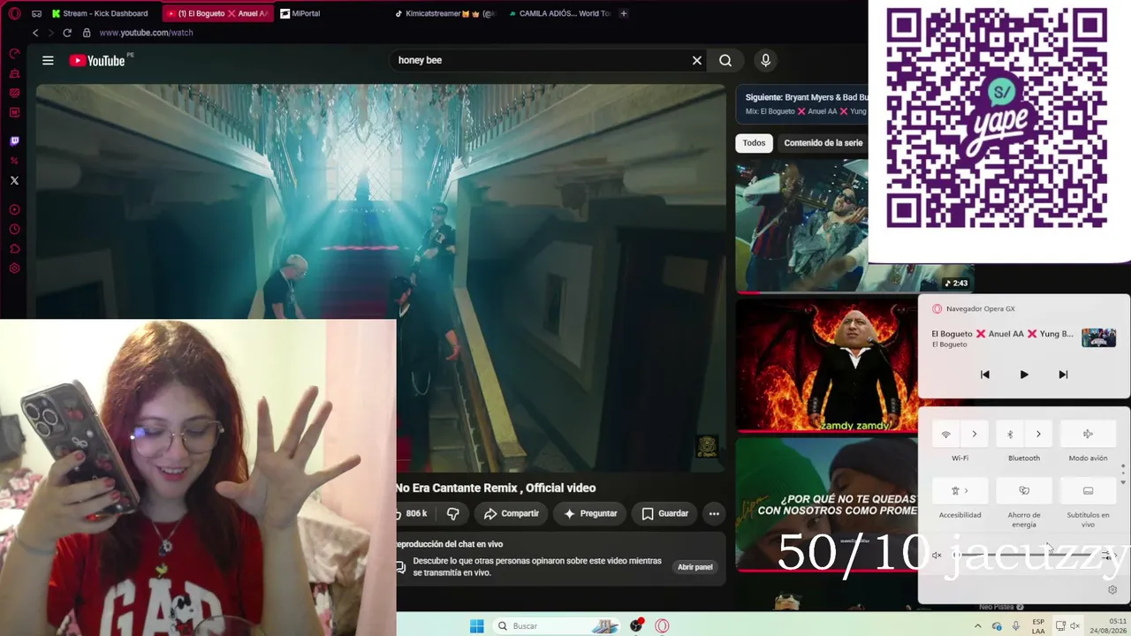Open the percent deals icon in sidebar

tap(14, 161)
